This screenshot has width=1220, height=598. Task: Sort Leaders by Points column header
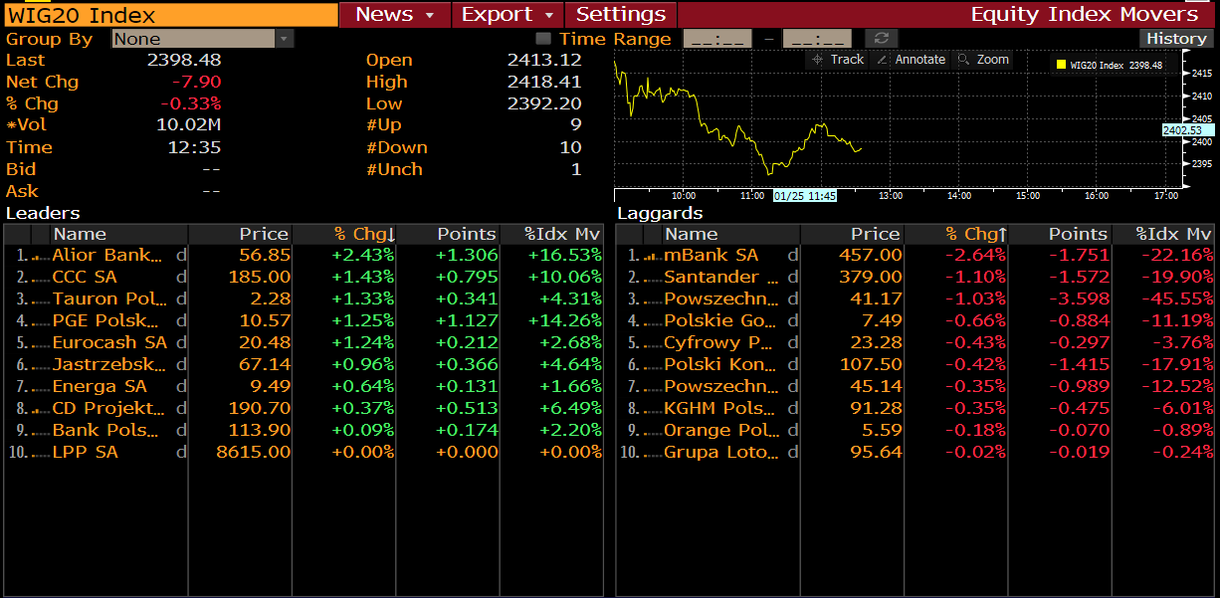(448, 234)
